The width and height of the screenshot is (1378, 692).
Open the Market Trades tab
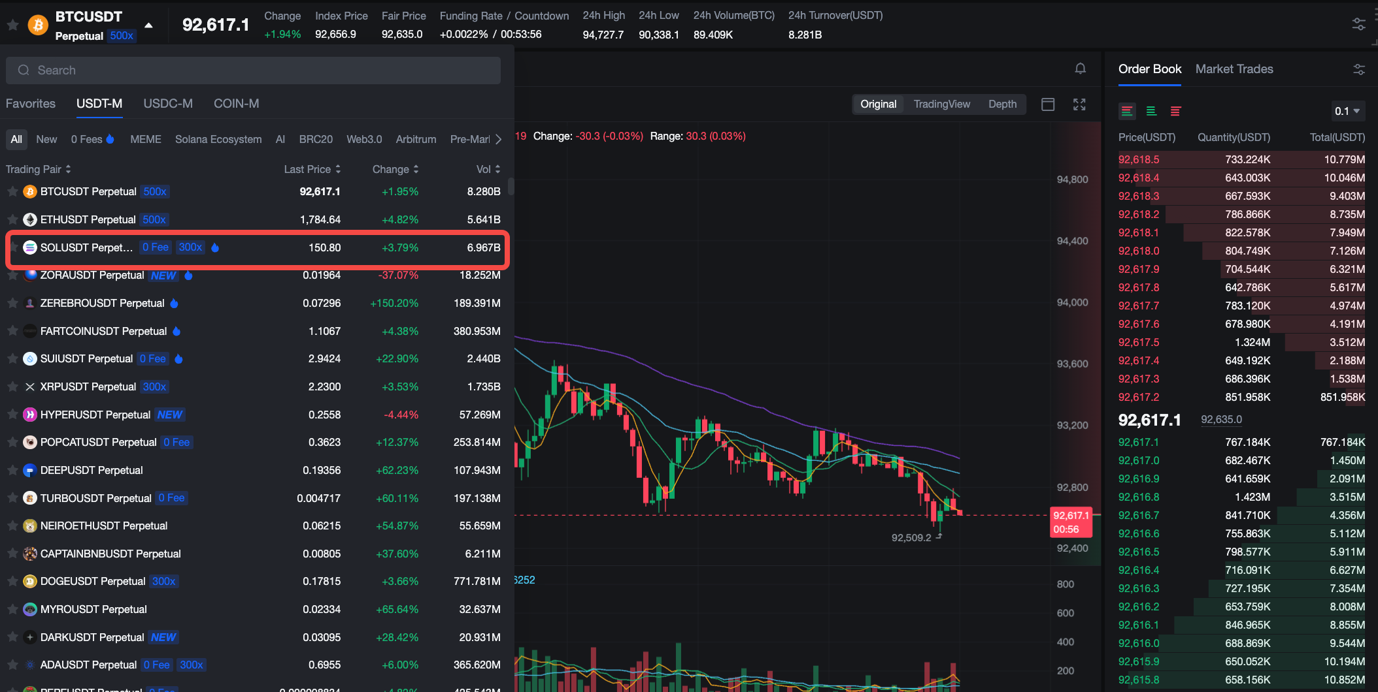[1234, 69]
